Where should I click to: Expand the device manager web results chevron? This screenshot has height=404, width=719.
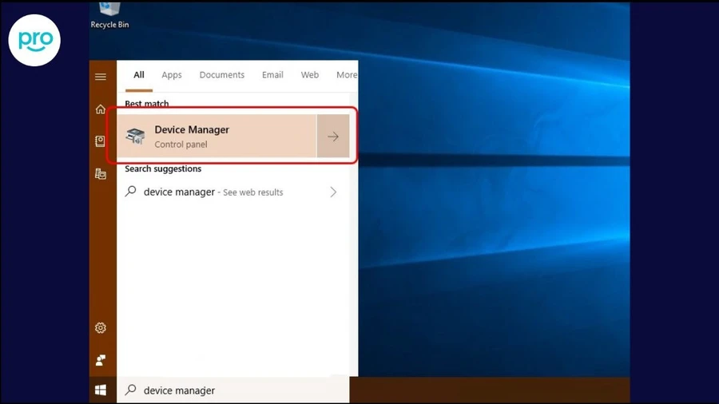pyautogui.click(x=333, y=192)
